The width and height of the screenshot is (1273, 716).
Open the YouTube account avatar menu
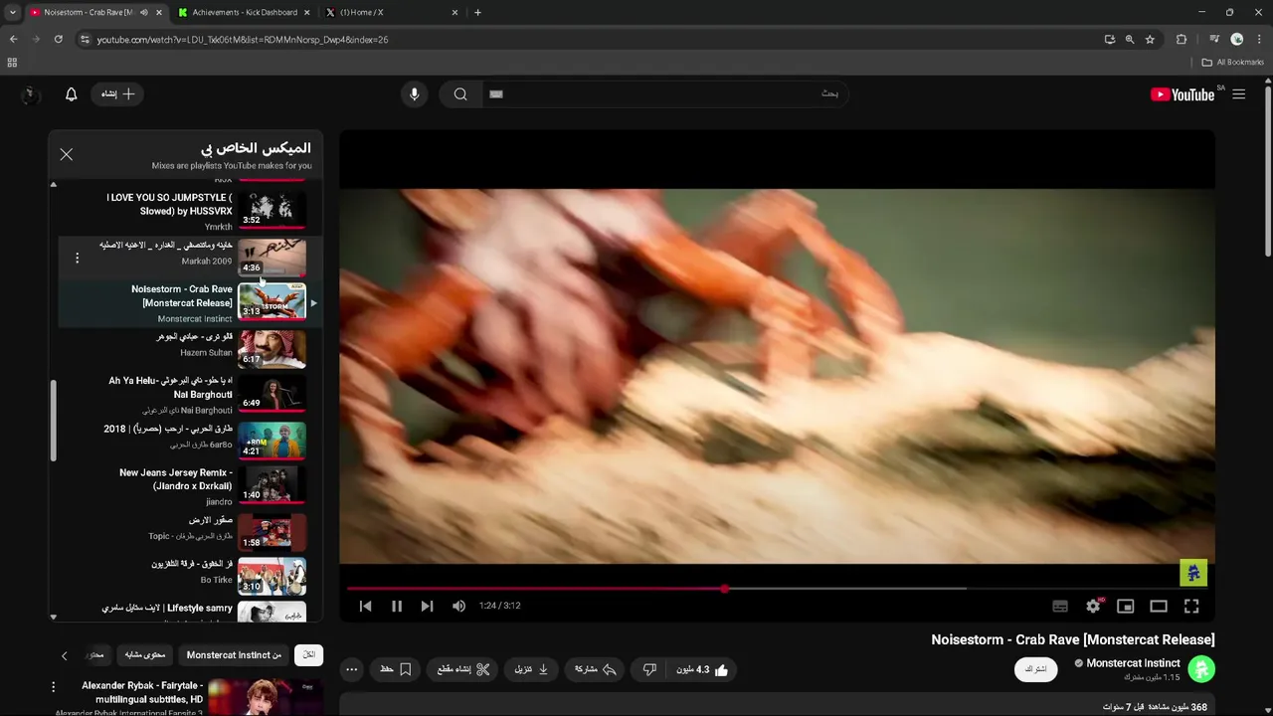tap(29, 94)
